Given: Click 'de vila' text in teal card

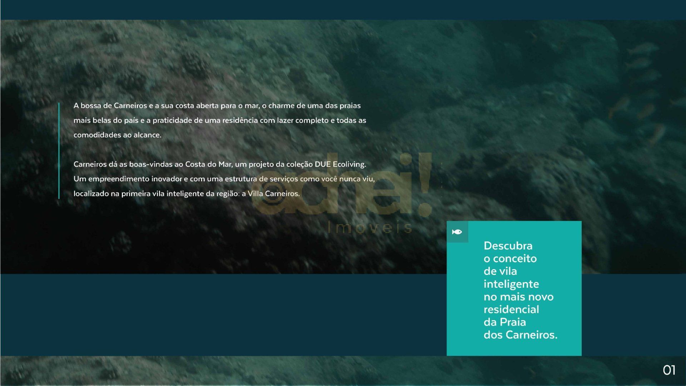Looking at the screenshot, I should pos(500,271).
